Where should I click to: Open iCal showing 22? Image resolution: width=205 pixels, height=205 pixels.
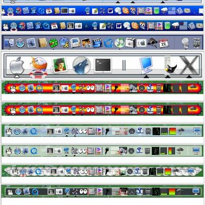163,43
